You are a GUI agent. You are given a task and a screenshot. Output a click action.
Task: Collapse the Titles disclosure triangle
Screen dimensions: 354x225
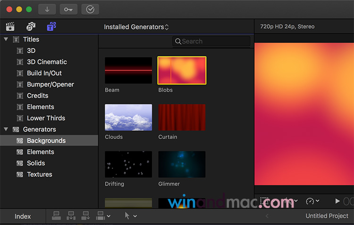click(x=6, y=40)
